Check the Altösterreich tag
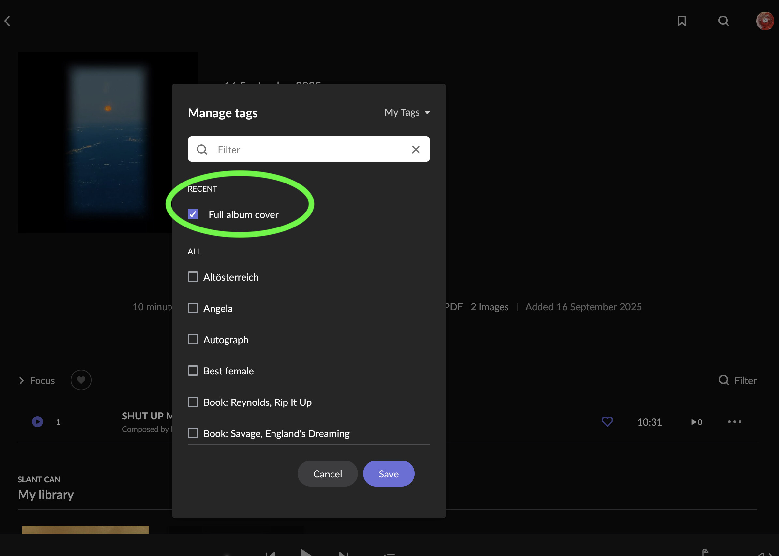Image resolution: width=779 pixels, height=556 pixels. (x=193, y=277)
